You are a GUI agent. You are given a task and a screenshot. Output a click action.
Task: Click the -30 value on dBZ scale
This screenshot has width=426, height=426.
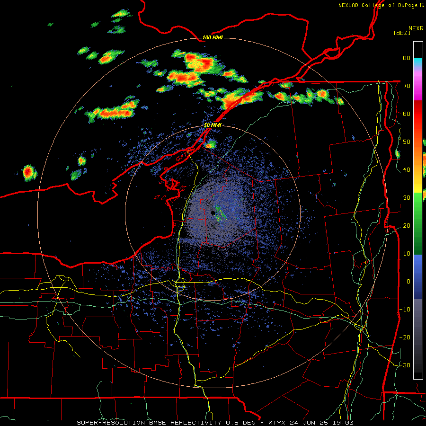coord(405,365)
